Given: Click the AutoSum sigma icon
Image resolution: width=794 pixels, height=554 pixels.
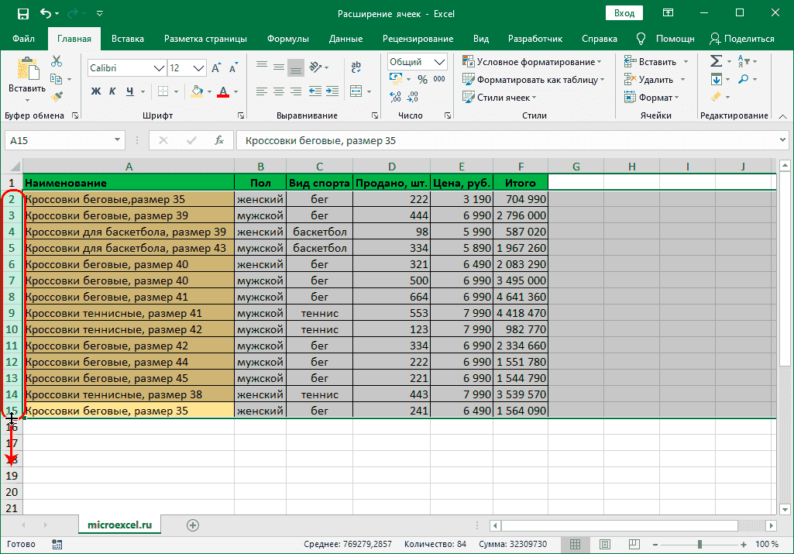Looking at the screenshot, I should (x=716, y=62).
